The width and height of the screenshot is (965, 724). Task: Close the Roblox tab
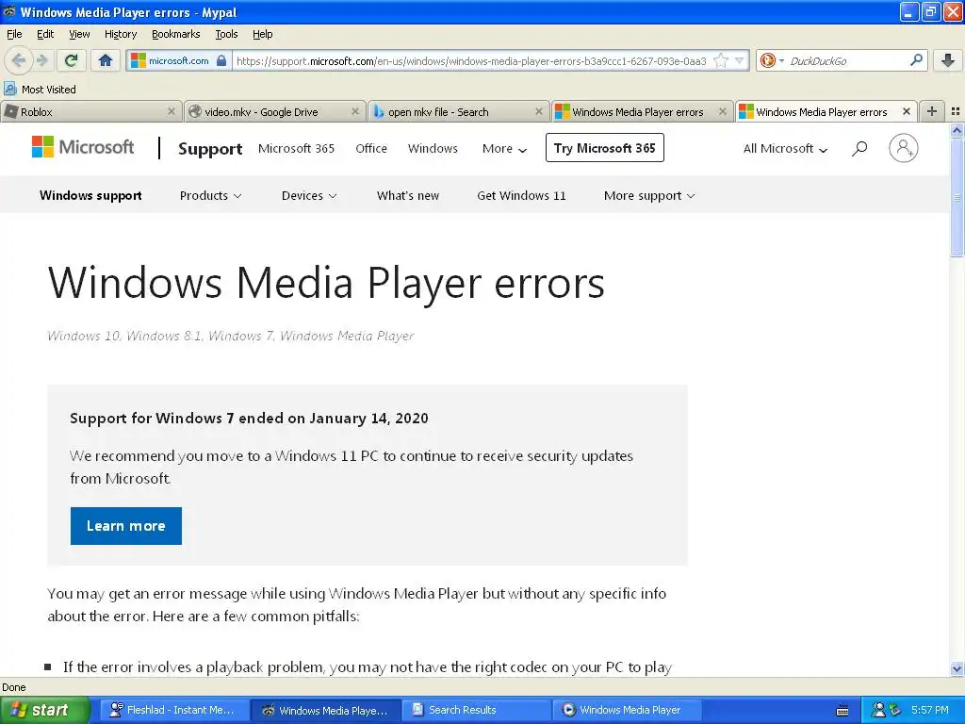[172, 111]
